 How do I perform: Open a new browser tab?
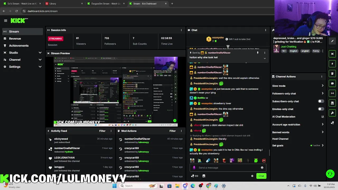(172, 4)
